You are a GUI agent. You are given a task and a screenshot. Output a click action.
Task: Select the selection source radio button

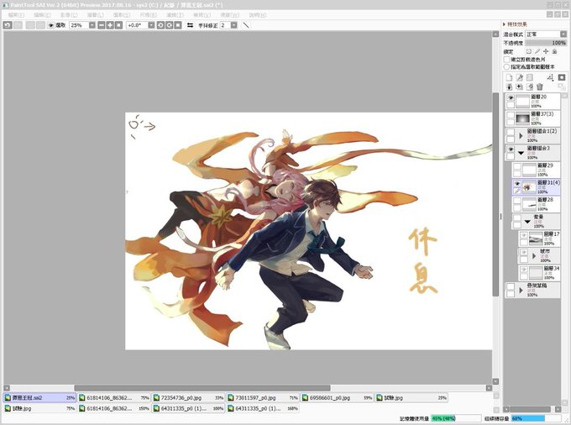pyautogui.click(x=506, y=67)
